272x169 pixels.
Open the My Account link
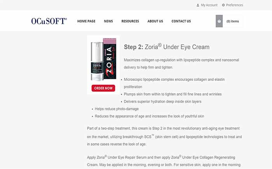209,5
